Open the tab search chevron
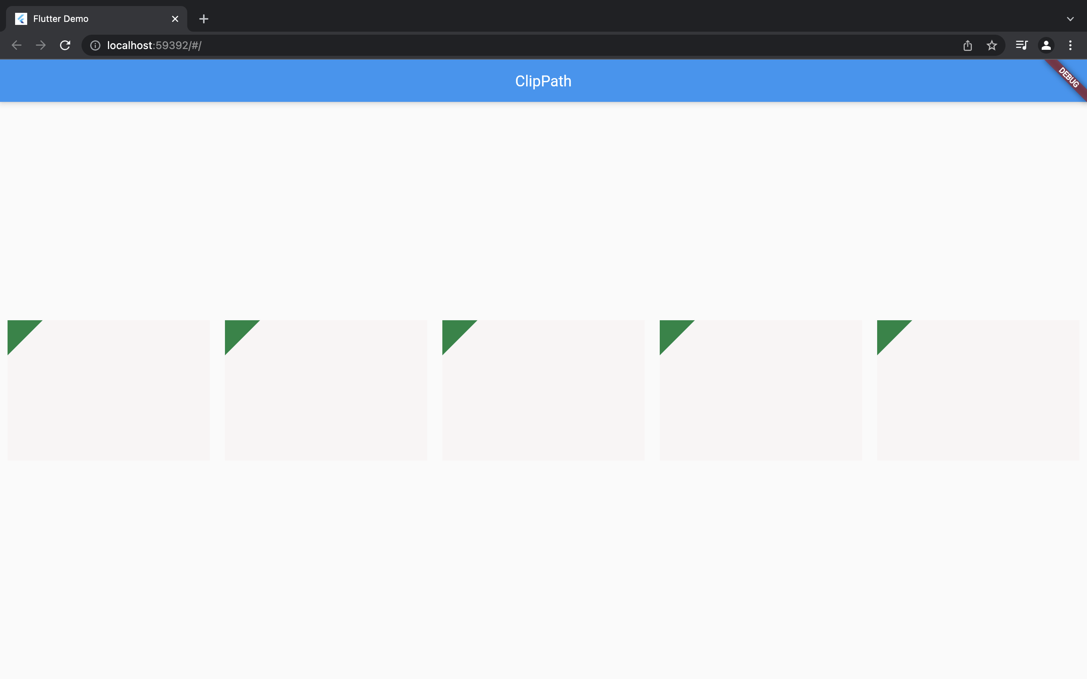Viewport: 1087px width, 679px height. [1070, 18]
